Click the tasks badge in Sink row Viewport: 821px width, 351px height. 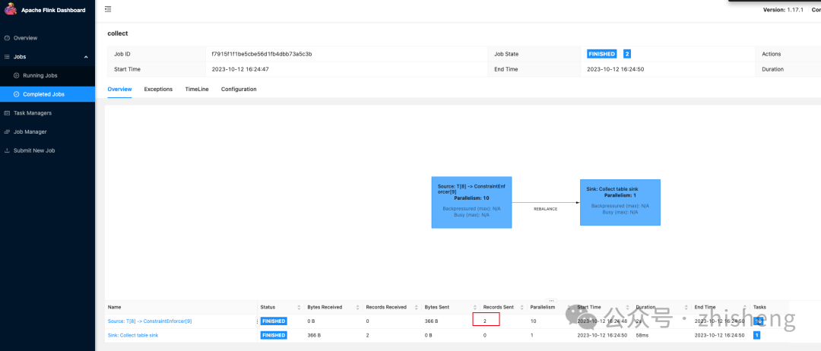756,335
